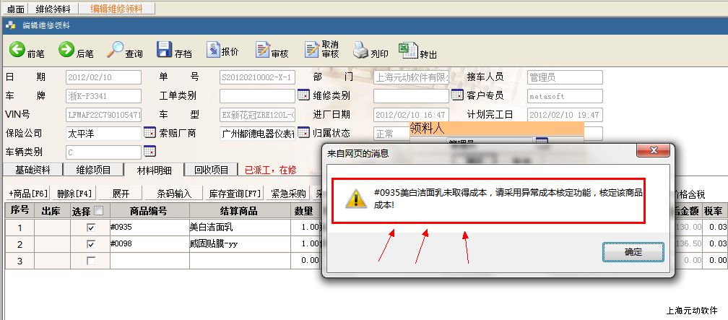Toggle the checkbox for row #0935
Screen dimensions: 728x320
click(90, 228)
